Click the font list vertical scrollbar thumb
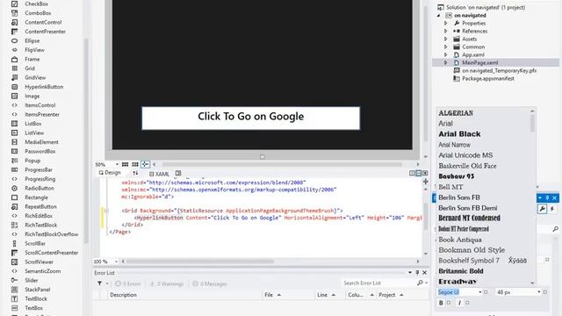This screenshot has height=316, width=562. click(532, 123)
